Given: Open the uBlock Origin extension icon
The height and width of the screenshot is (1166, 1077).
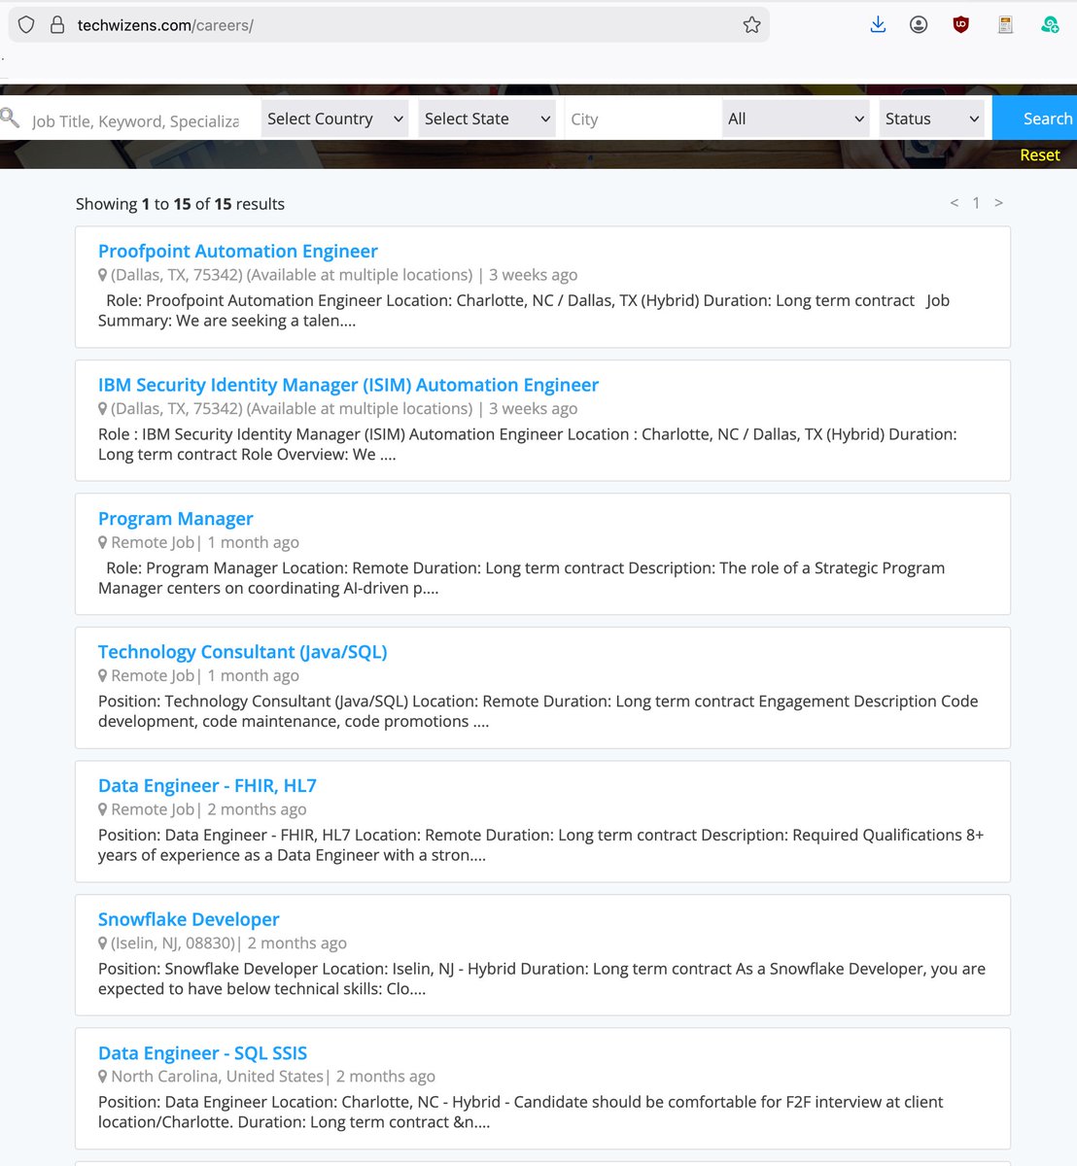Looking at the screenshot, I should [961, 25].
